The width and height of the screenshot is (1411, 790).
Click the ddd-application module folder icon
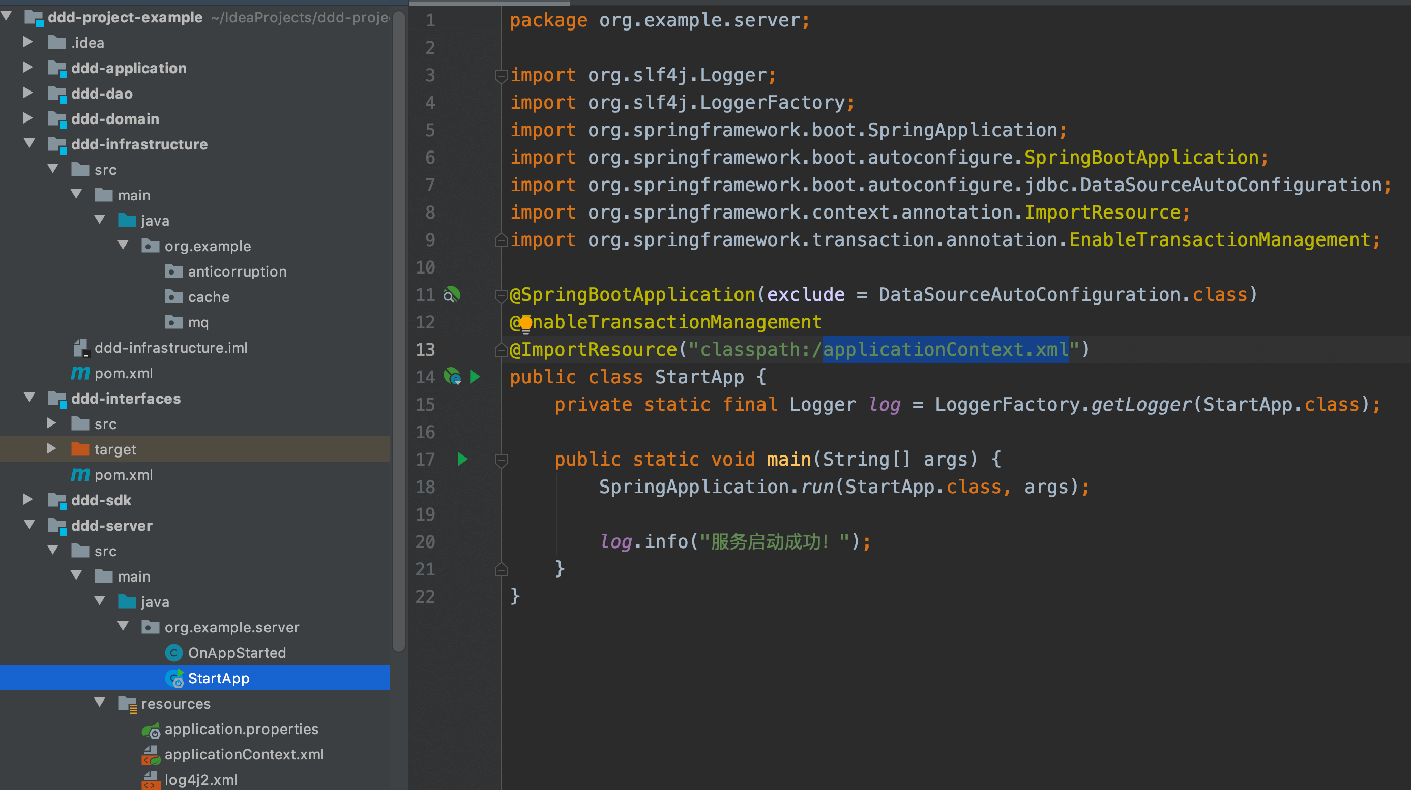click(57, 69)
